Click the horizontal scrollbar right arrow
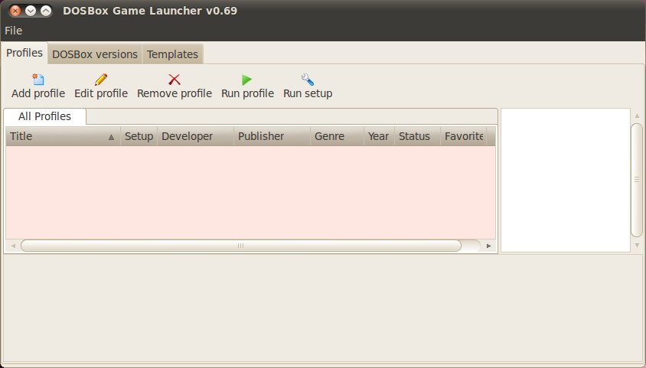Image resolution: width=646 pixels, height=368 pixels. click(488, 246)
